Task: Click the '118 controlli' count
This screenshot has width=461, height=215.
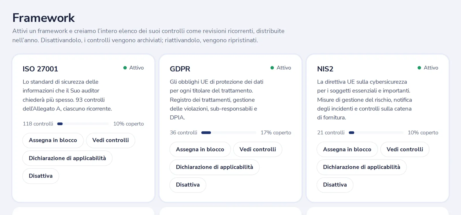Action: 38,124
